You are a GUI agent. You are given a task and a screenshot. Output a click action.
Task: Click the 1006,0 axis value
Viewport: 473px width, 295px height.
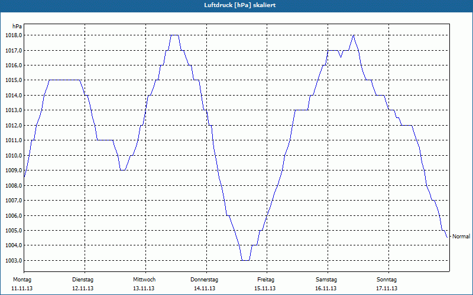coord(14,215)
